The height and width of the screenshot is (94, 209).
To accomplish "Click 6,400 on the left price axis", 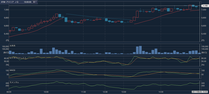I will 6,34.
